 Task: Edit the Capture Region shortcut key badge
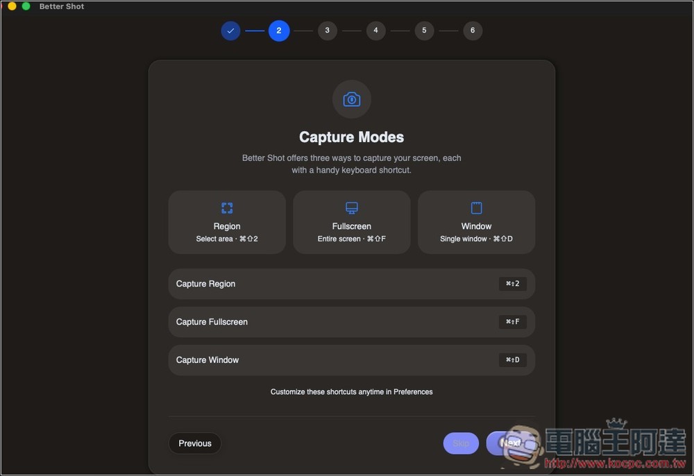point(512,284)
